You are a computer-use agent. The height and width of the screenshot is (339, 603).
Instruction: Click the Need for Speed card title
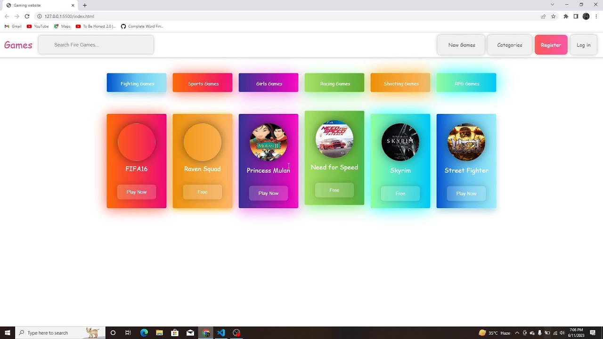[334, 167]
